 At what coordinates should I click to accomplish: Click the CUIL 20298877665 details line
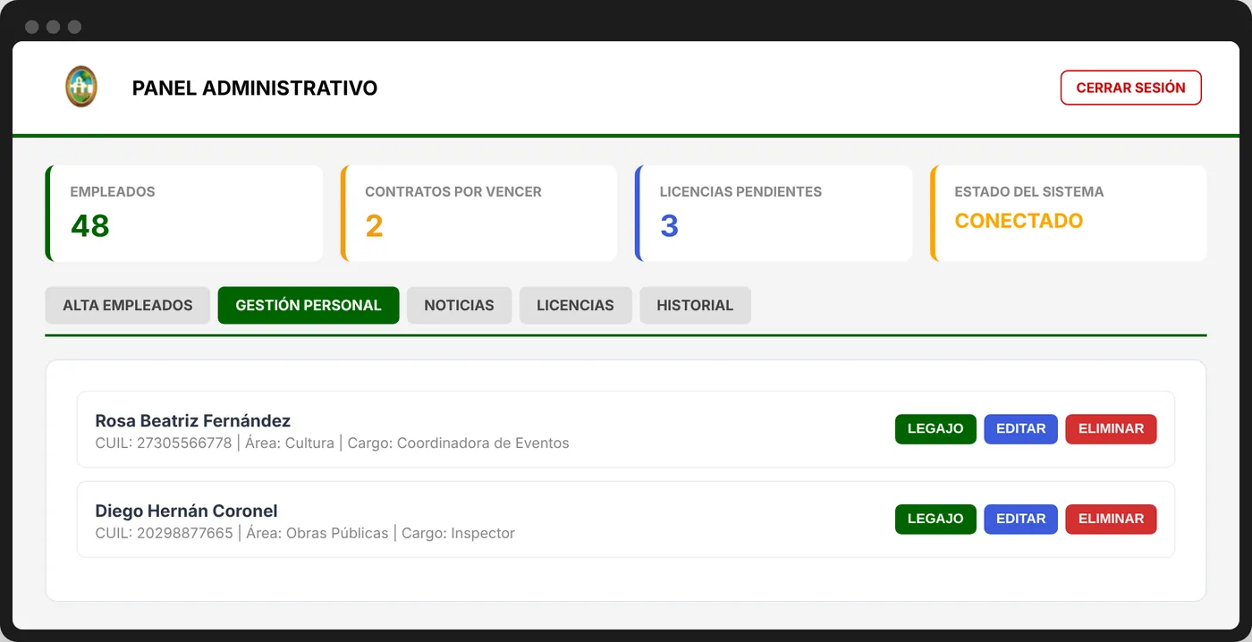pyautogui.click(x=305, y=533)
